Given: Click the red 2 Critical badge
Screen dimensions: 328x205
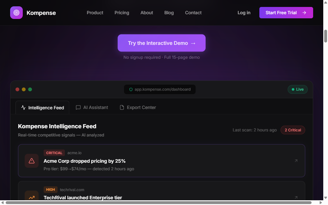Looking at the screenshot, I should tap(293, 130).
